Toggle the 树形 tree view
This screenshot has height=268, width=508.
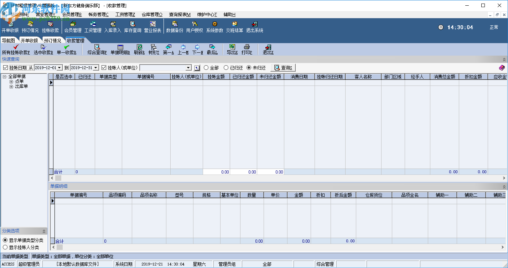point(154,50)
